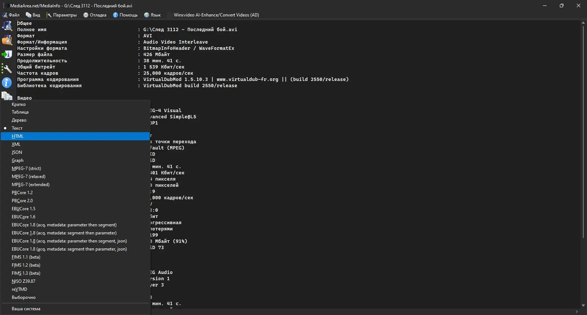Image resolution: width=587 pixels, height=315 pixels.
Task: Click the Winxvideo AI-Enhance/Convert Videos ad link
Action: pyautogui.click(x=216, y=15)
